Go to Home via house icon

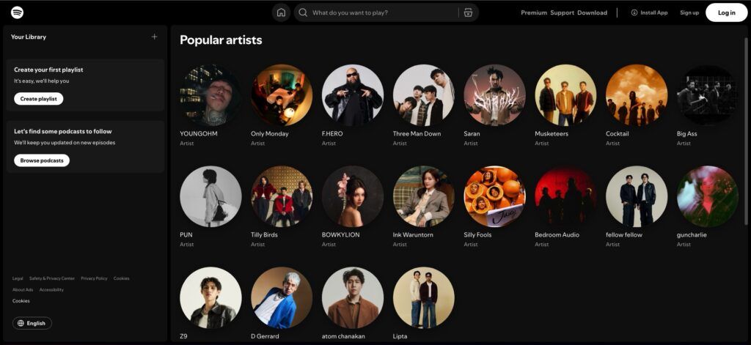pos(281,12)
